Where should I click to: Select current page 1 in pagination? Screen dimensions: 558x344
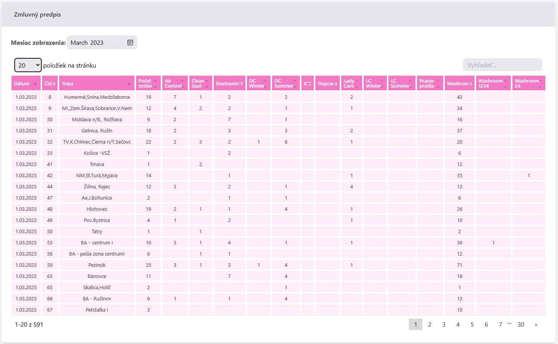[x=415, y=324]
